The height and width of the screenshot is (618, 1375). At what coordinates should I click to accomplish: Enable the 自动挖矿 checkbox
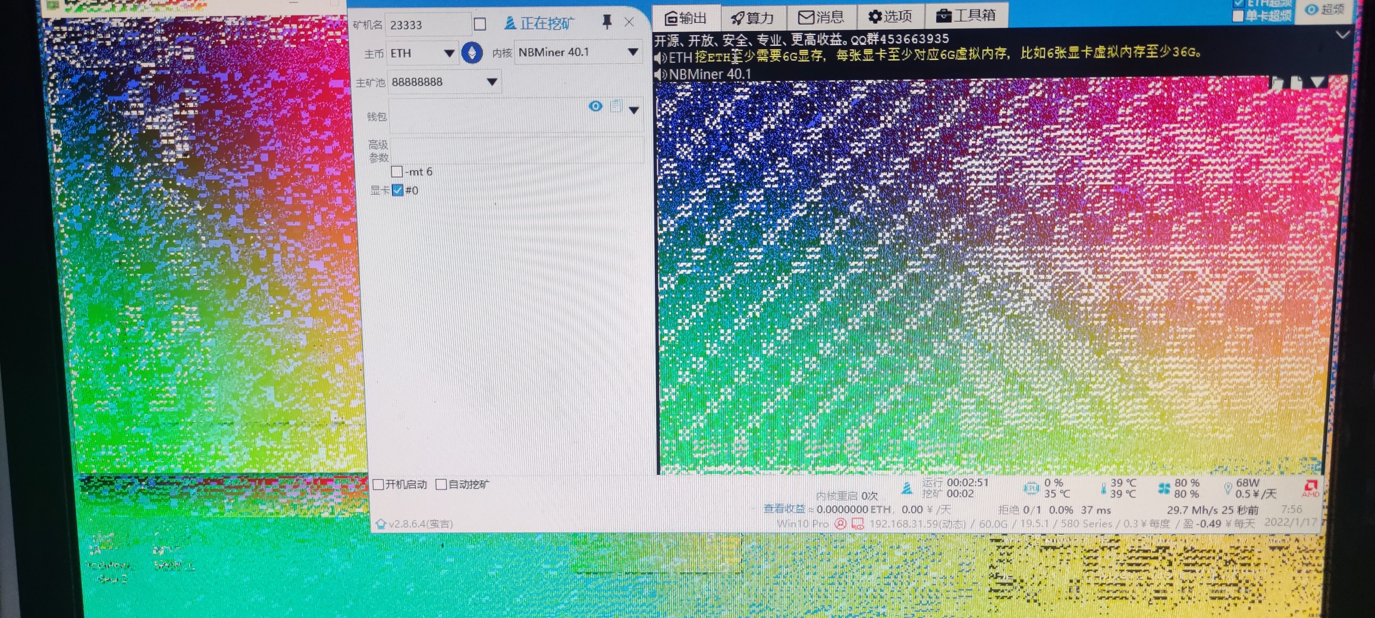441,484
